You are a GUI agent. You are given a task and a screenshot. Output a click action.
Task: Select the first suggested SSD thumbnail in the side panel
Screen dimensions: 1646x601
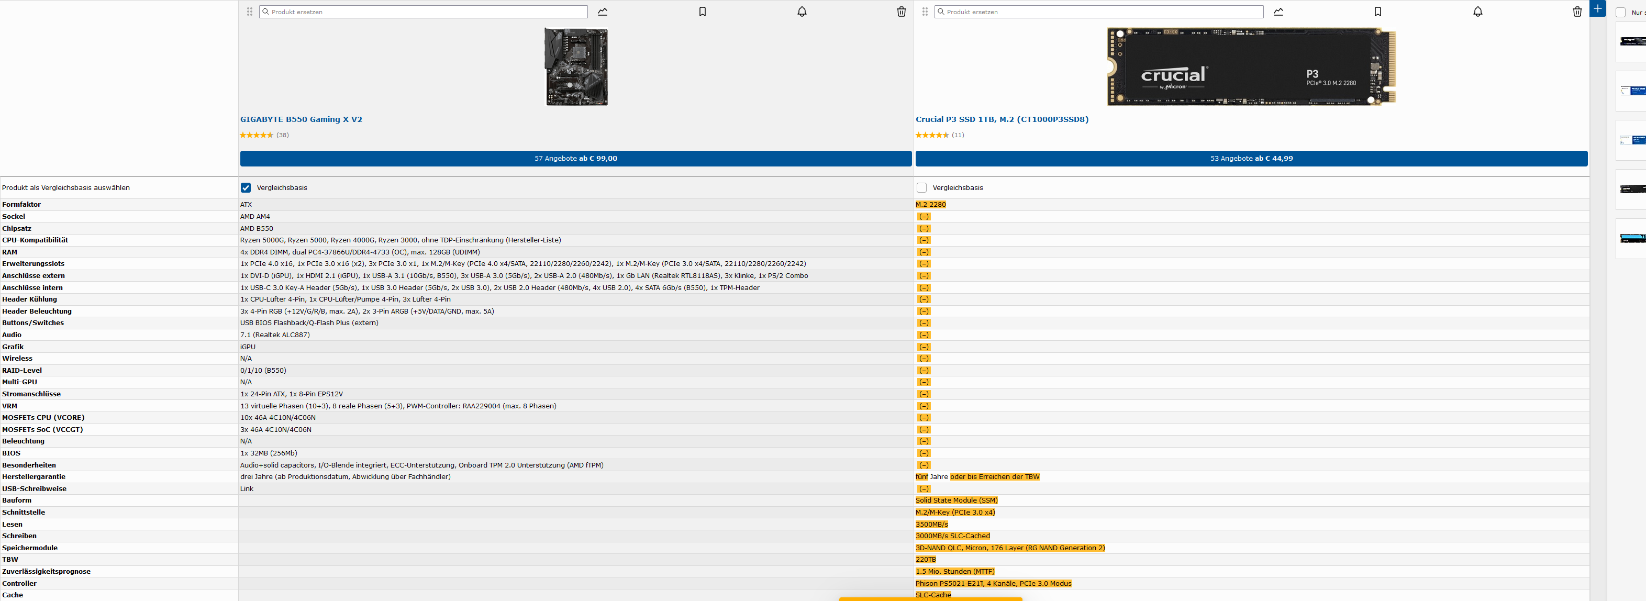point(1632,42)
